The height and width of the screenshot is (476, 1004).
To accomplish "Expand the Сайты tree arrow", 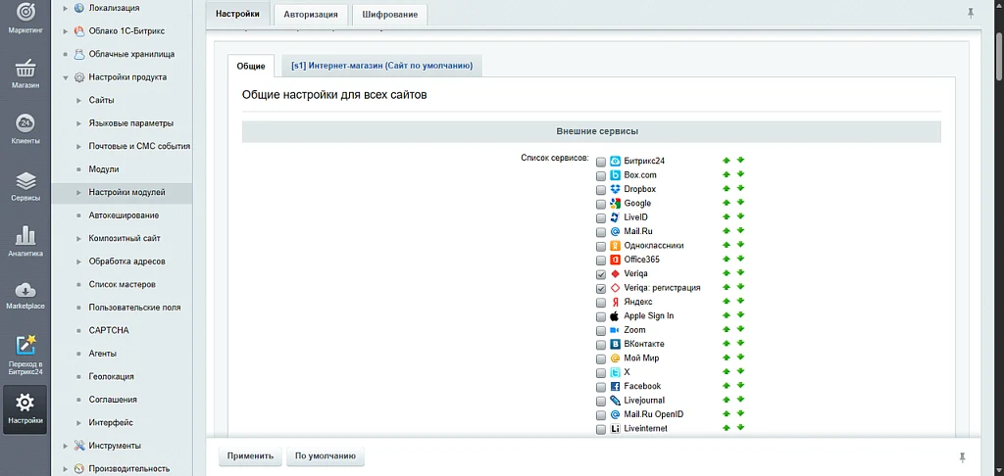I will [78, 101].
